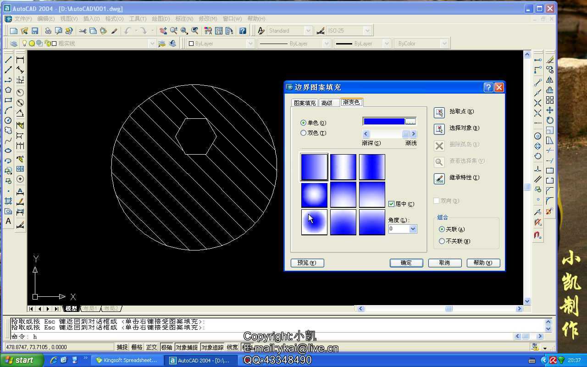The width and height of the screenshot is (587, 367).
Task: Click the Preview button
Action: point(307,263)
